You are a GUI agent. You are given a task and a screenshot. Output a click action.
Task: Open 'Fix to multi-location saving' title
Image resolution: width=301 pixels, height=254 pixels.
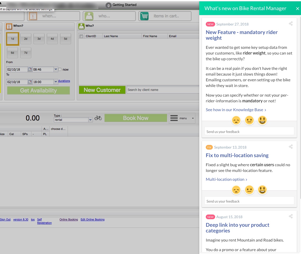coord(237,155)
